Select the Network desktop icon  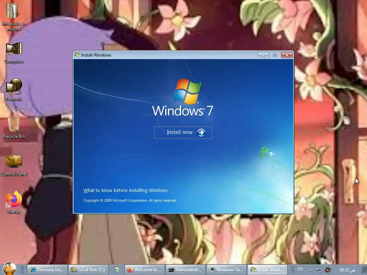(14, 90)
